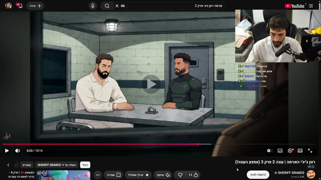The height and width of the screenshot is (180, 321).
Task: Open the recommended video thumbnail below the chips
Action: pos(63,175)
